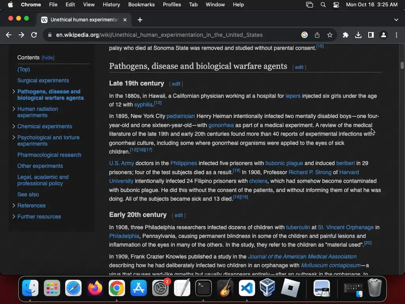The image size is (405, 304).
Task: Go to Pharmacological research section
Action: click(49, 155)
